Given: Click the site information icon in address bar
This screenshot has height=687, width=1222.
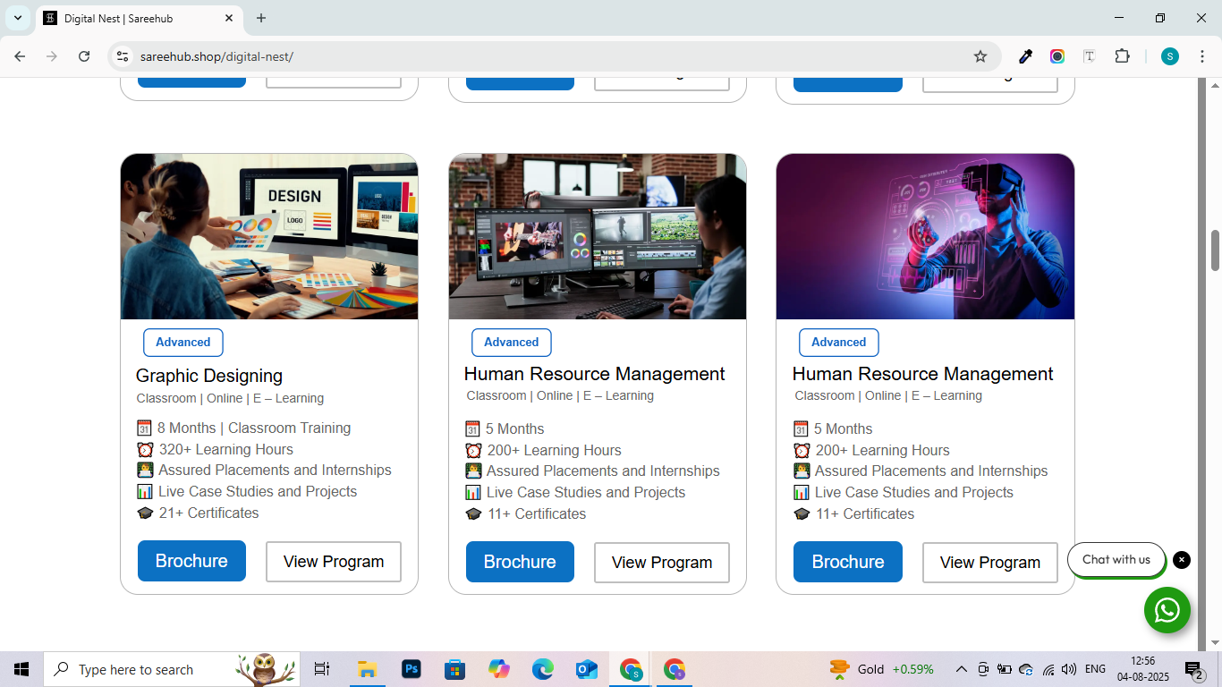Looking at the screenshot, I should (x=123, y=56).
